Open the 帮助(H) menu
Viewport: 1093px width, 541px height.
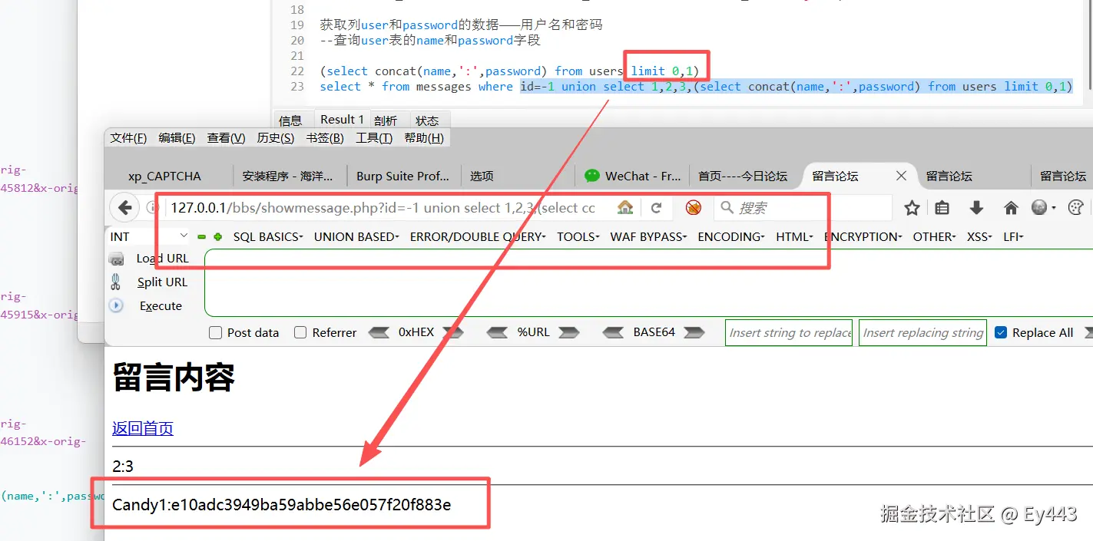424,138
